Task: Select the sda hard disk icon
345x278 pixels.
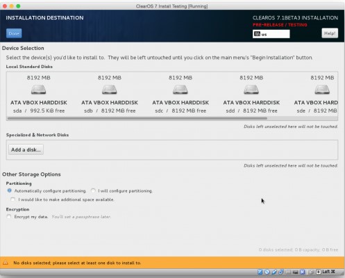Action: click(38, 90)
